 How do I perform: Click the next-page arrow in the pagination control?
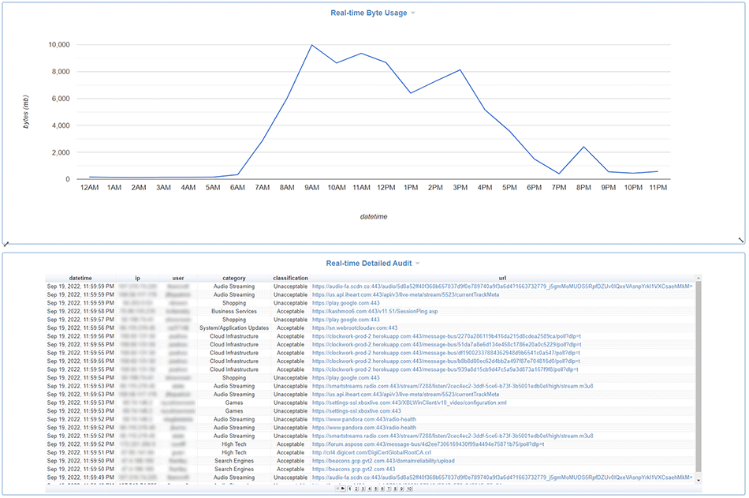pos(343,489)
